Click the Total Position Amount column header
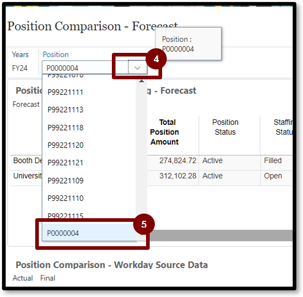Viewport: 303px width, 297px height. [164, 132]
